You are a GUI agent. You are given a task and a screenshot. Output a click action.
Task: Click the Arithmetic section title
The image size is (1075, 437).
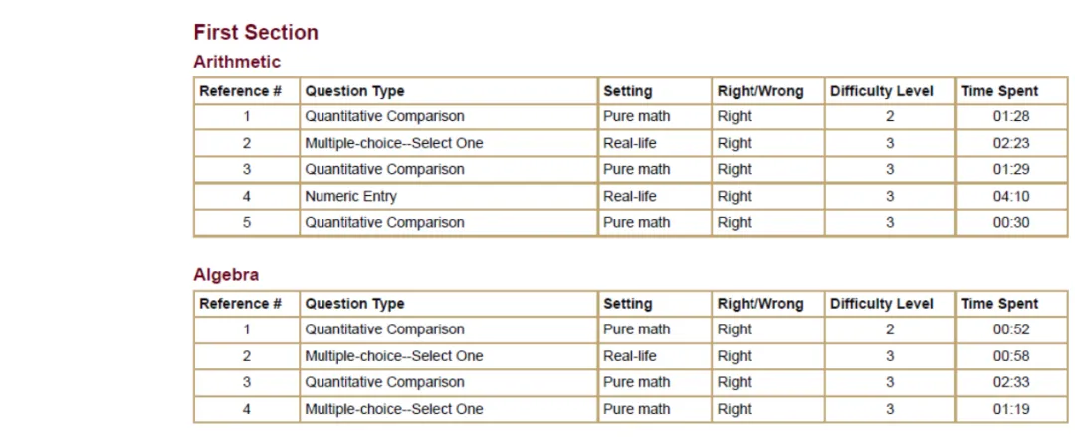[x=237, y=62]
